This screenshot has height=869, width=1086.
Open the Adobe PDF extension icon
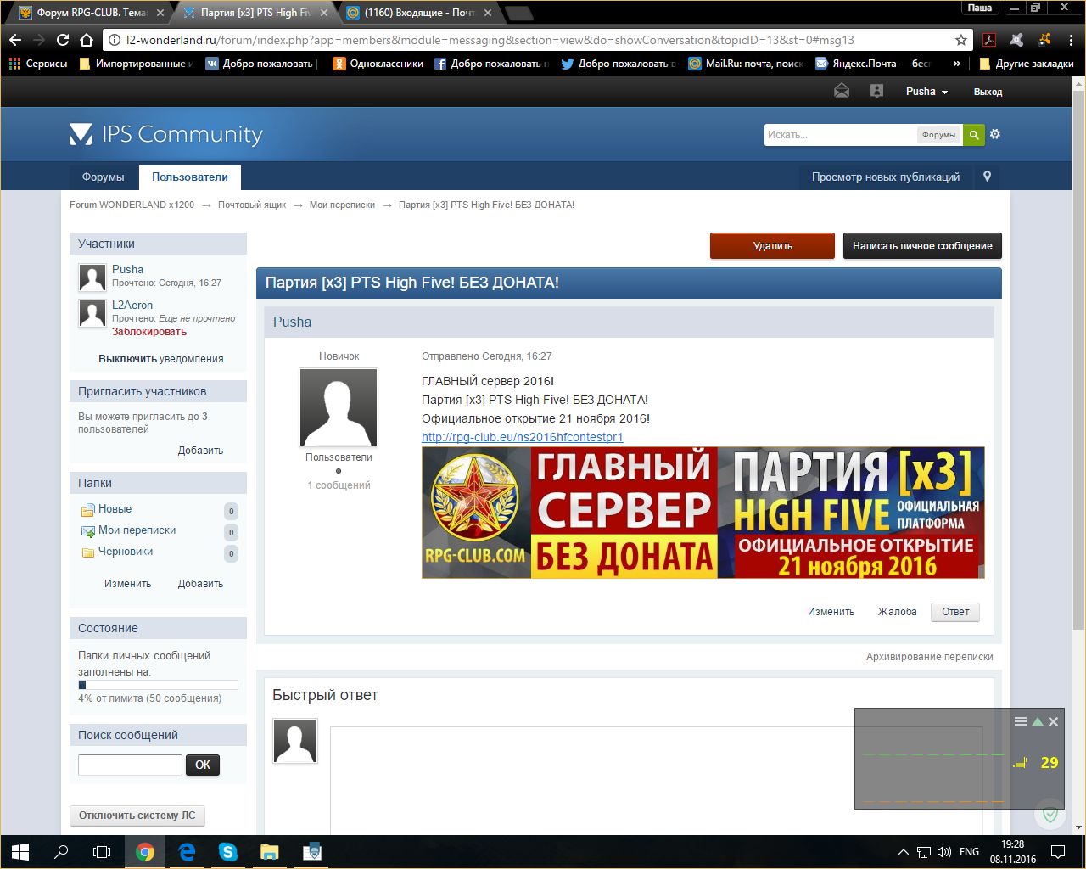[989, 40]
